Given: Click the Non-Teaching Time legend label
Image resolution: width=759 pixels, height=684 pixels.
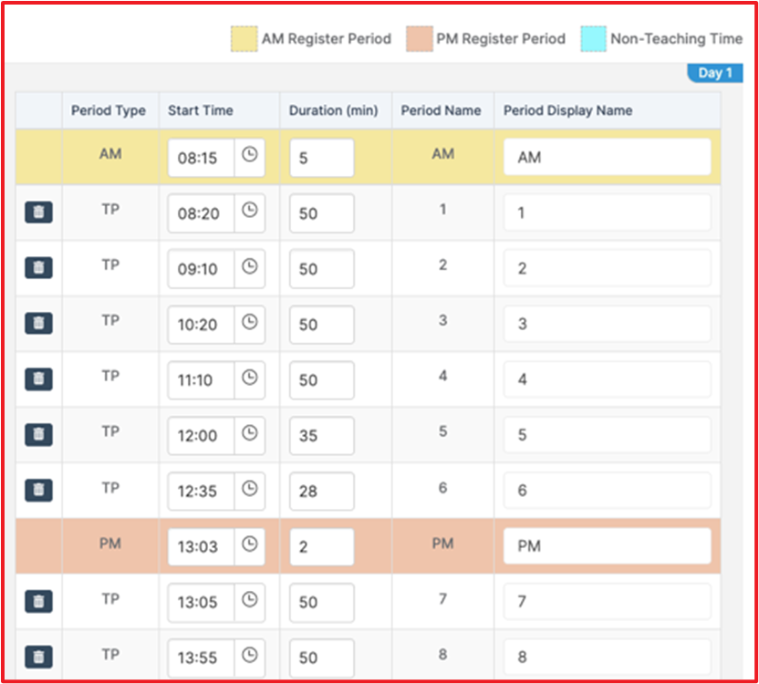Looking at the screenshot, I should [x=677, y=38].
